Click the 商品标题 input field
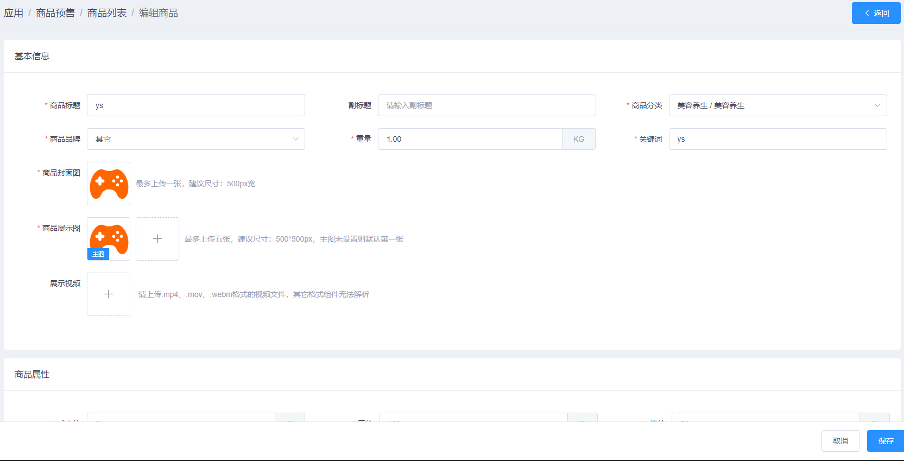The height and width of the screenshot is (461, 904). click(195, 105)
